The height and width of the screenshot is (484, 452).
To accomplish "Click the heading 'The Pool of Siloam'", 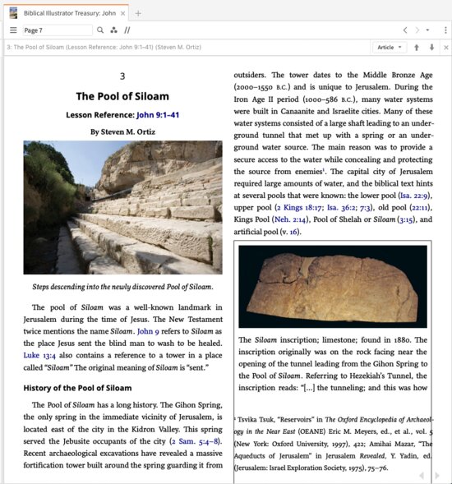I will [x=122, y=96].
